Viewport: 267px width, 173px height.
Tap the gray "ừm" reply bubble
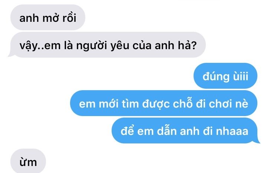28,161
